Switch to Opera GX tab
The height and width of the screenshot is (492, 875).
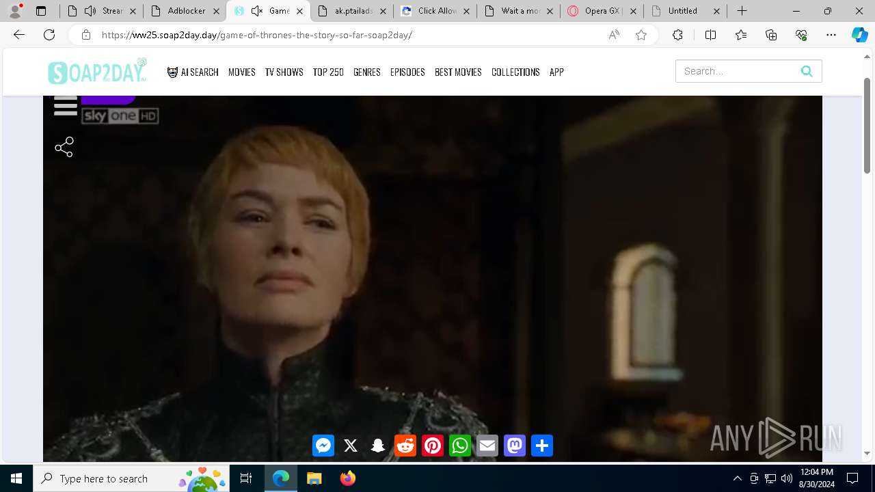602,11
